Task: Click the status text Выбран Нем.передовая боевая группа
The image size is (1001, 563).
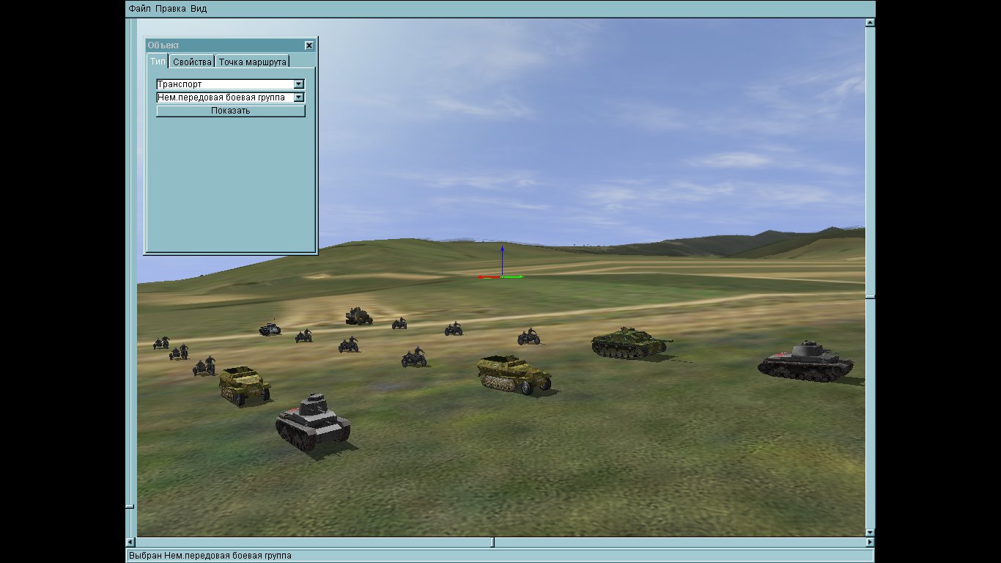Action: coord(210,556)
